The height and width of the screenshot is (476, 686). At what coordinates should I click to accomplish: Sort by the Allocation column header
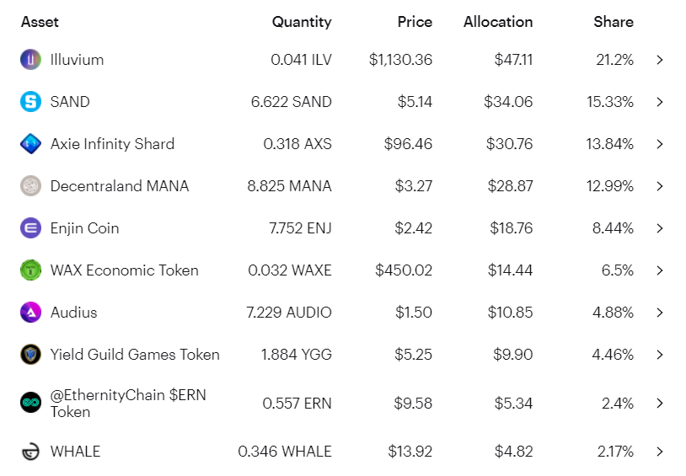click(498, 22)
